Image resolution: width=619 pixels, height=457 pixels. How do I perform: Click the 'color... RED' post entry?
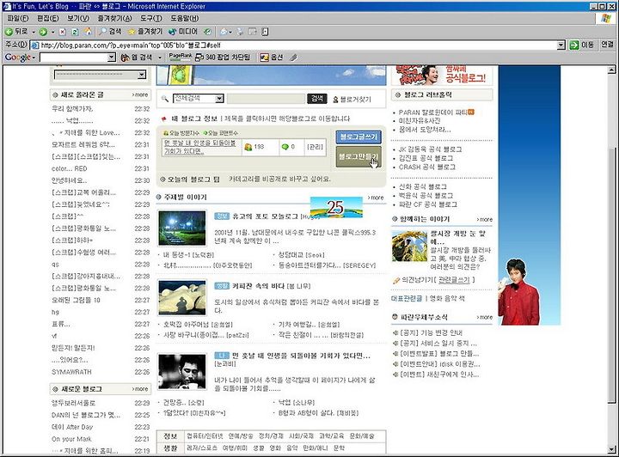click(x=70, y=168)
